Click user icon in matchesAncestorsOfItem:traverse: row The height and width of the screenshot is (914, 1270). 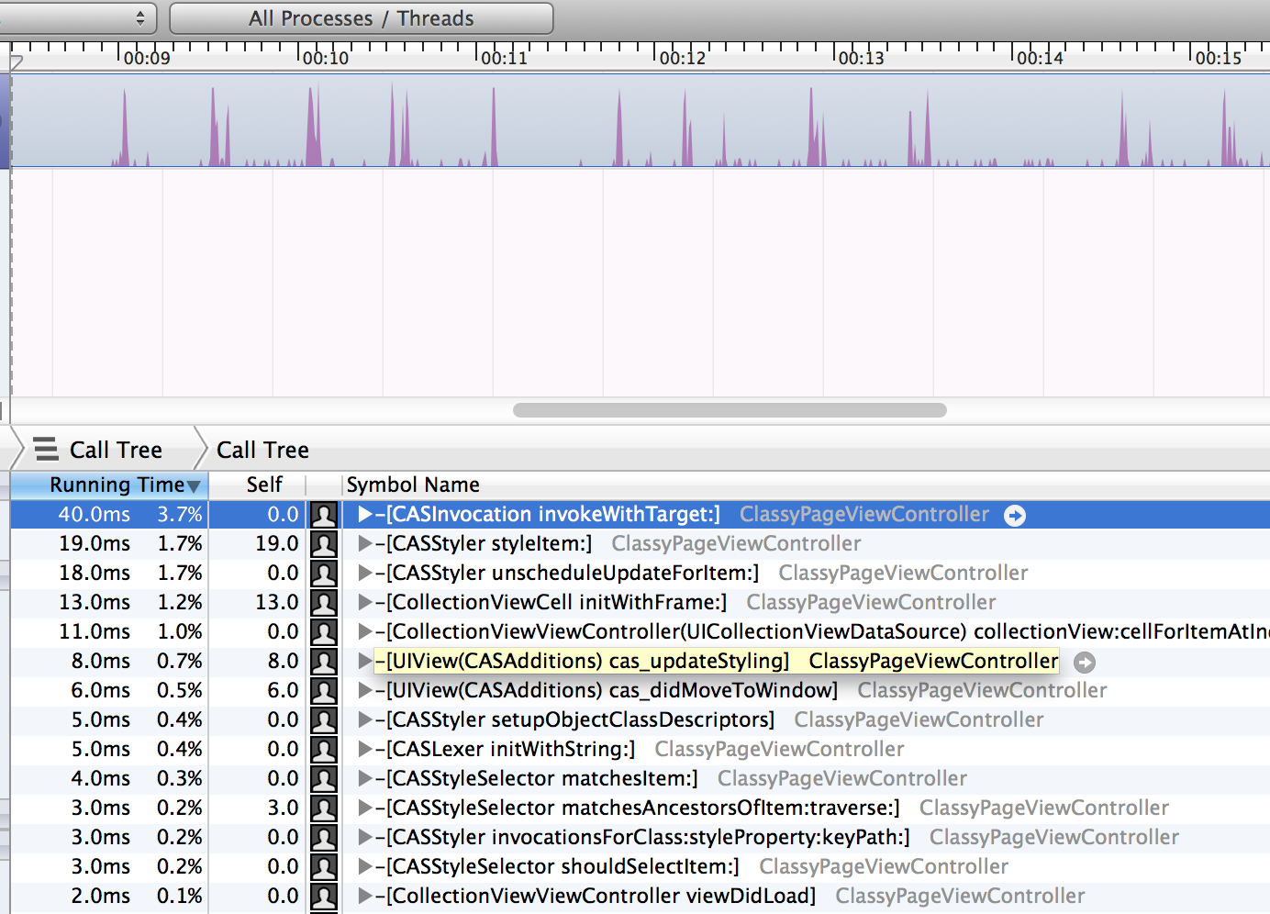[x=324, y=808]
